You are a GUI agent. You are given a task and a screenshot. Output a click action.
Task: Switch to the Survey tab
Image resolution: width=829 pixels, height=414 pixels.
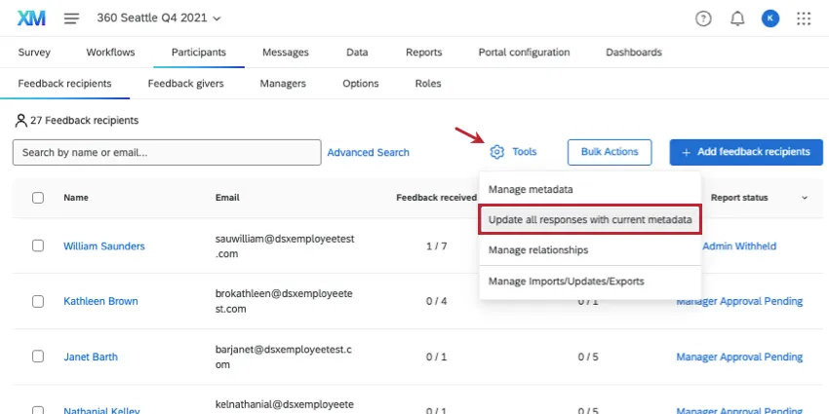[34, 53]
